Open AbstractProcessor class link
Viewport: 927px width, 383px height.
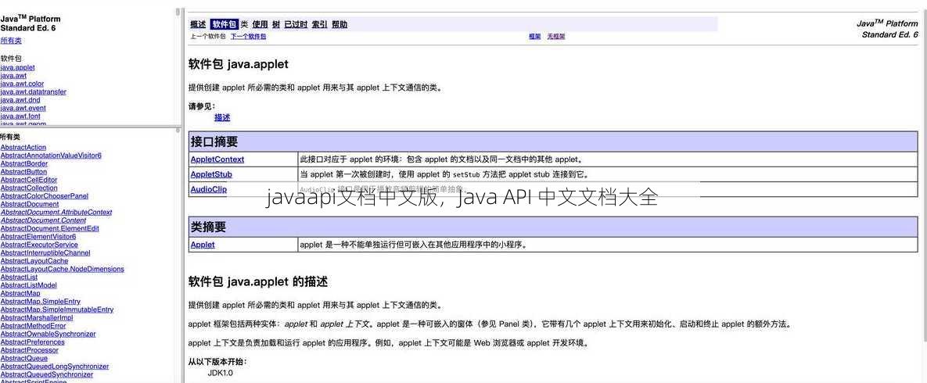pos(30,350)
